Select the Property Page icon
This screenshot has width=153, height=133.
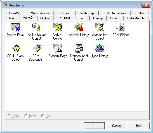coord(58,48)
